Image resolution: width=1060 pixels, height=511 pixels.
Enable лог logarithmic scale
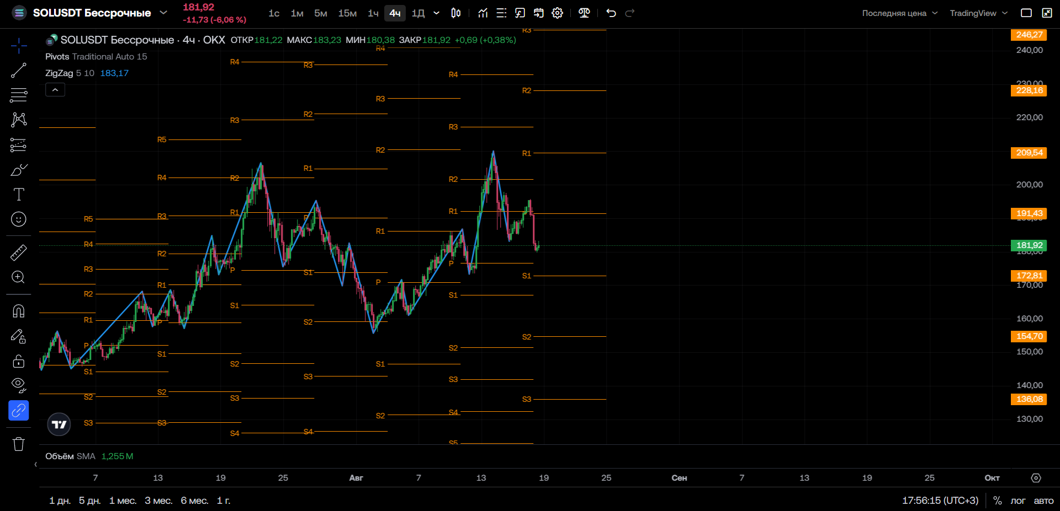click(x=1017, y=501)
